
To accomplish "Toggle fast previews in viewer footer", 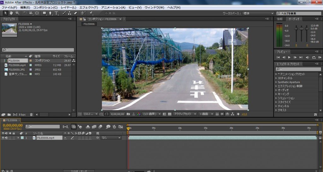I will (222, 114).
